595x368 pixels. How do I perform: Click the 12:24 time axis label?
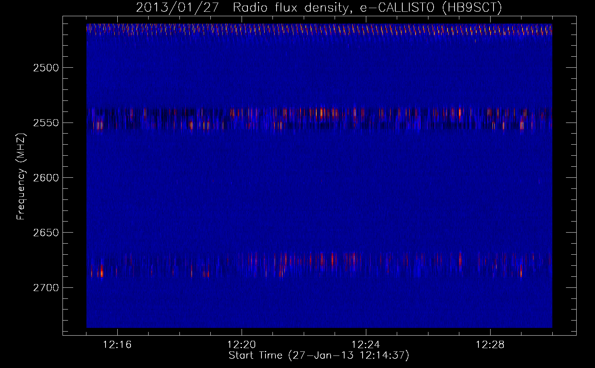366,345
